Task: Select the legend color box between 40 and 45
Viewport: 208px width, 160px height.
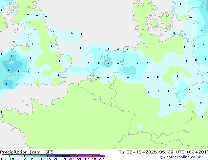Action: (89, 156)
